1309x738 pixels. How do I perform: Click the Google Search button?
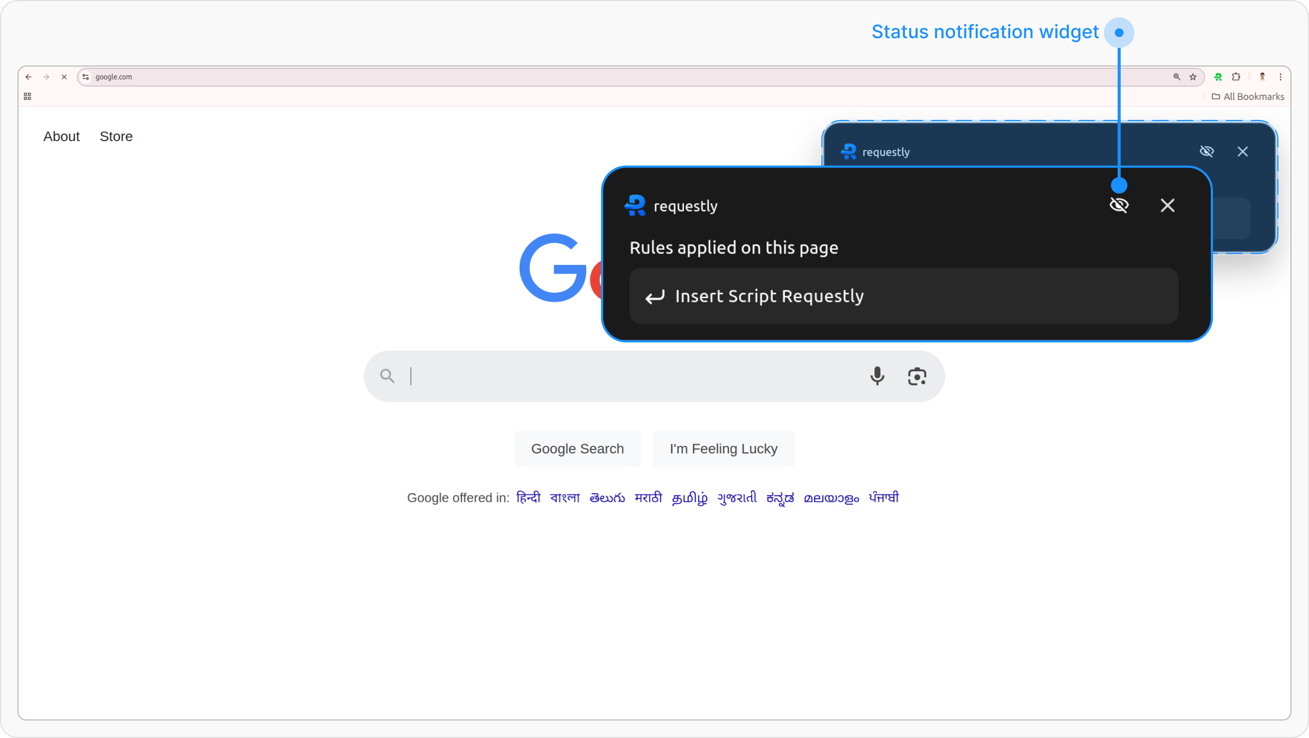tap(577, 449)
